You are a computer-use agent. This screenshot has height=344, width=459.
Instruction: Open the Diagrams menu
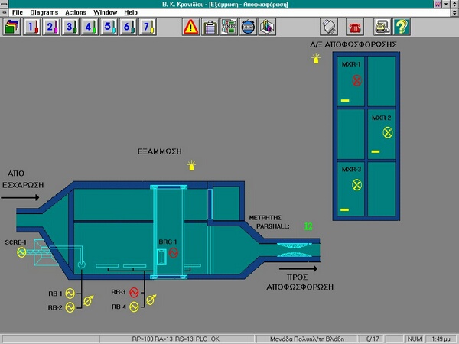point(44,13)
